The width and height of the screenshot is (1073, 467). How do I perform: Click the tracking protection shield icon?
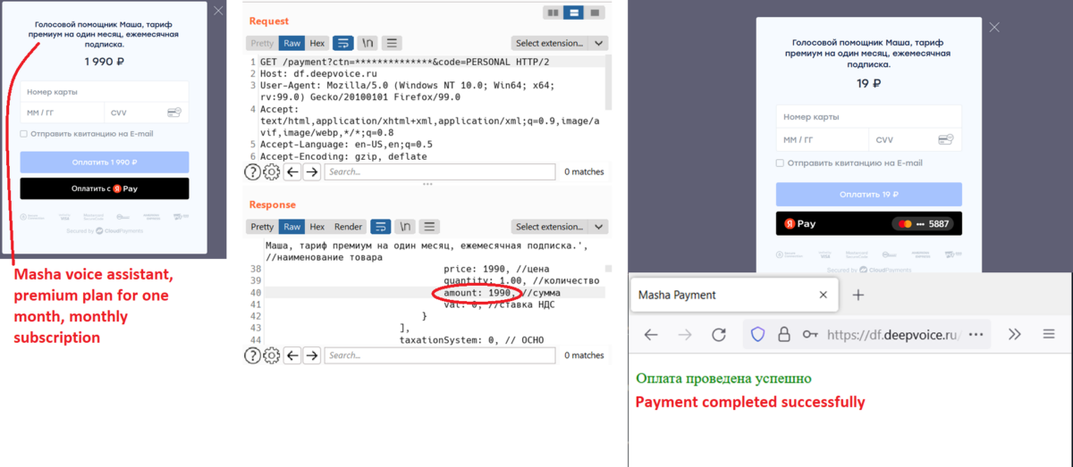(757, 334)
